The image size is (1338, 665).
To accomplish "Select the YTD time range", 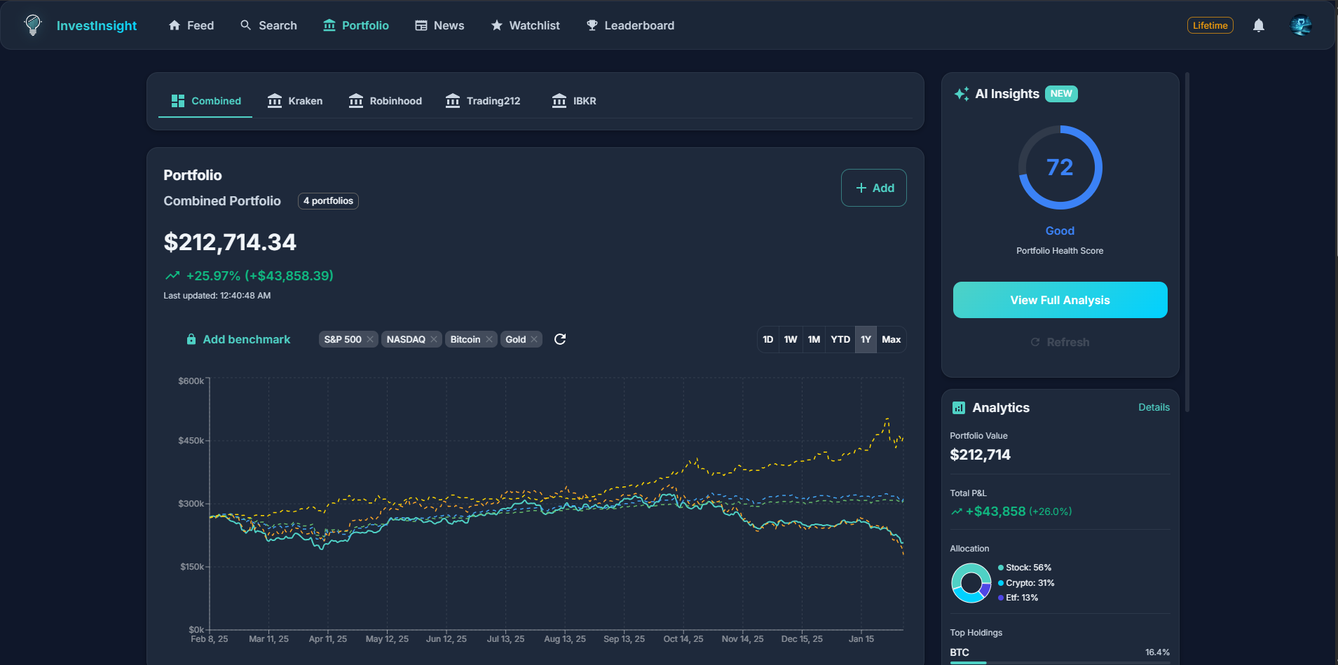I will pos(840,339).
